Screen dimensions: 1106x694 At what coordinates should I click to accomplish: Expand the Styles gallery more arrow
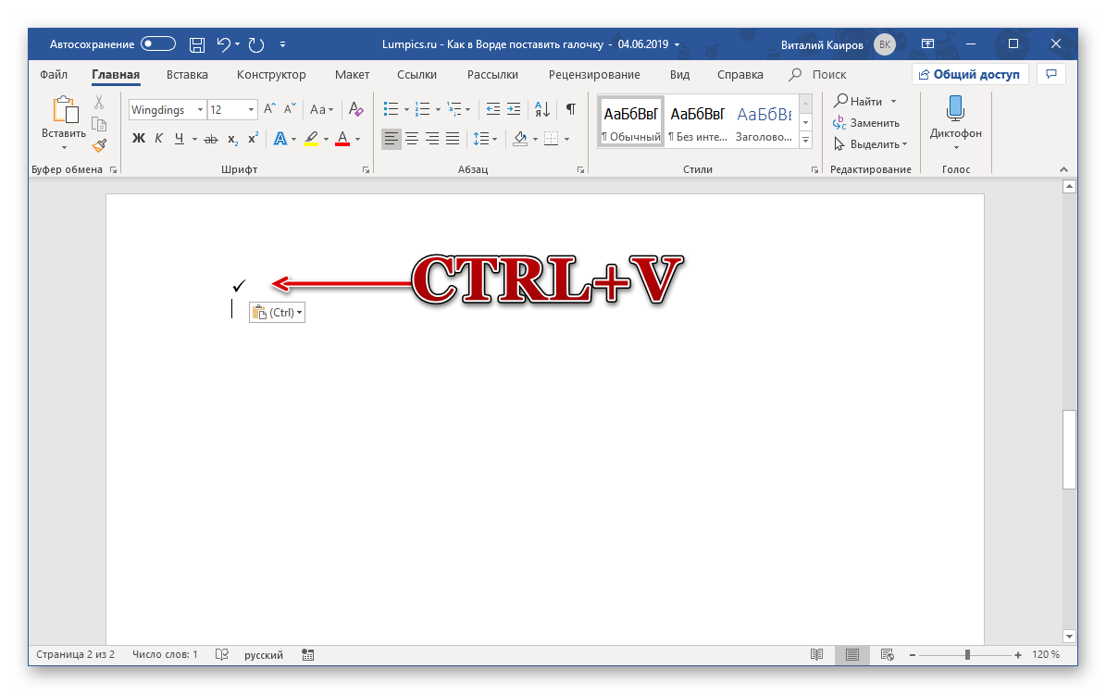coord(805,140)
